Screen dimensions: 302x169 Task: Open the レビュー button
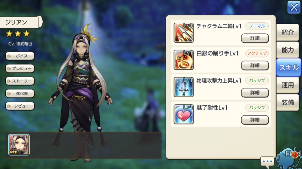pyautogui.click(x=20, y=106)
